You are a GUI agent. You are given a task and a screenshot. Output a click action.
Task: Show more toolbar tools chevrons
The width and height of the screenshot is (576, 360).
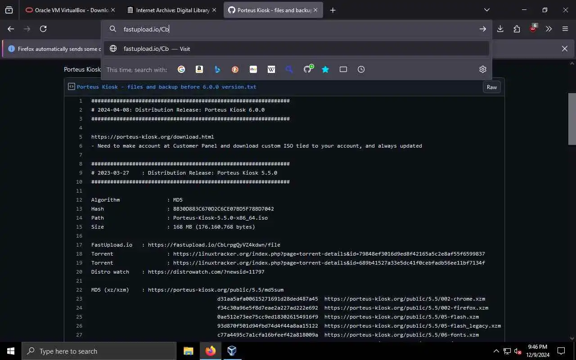[x=549, y=29]
